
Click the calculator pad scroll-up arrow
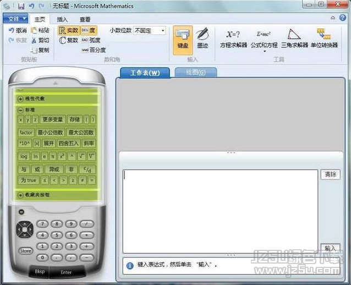click(56, 83)
